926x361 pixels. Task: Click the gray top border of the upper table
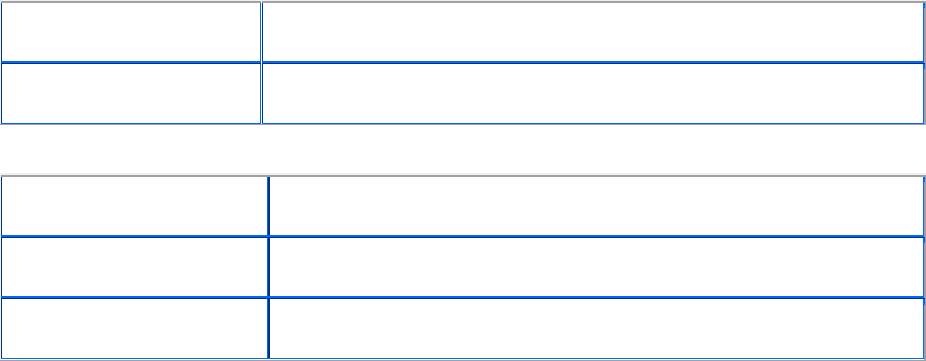463,1
